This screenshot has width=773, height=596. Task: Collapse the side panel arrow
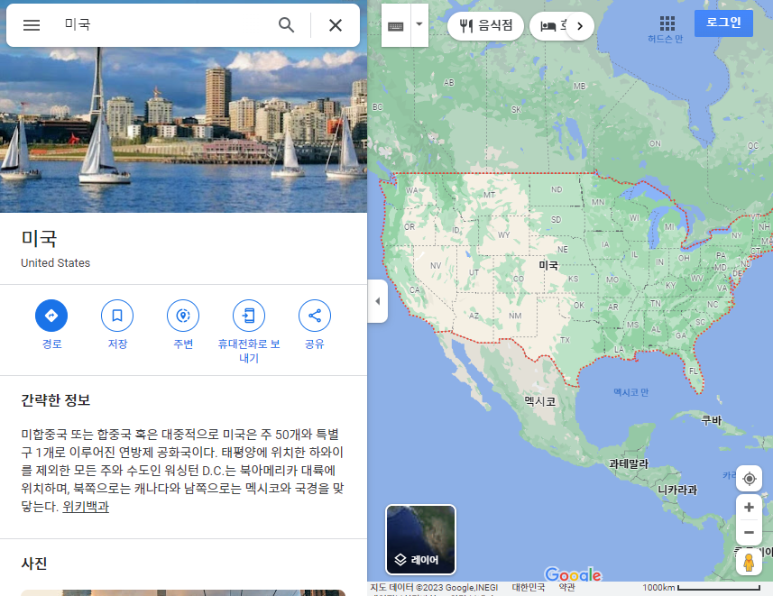[x=378, y=301]
